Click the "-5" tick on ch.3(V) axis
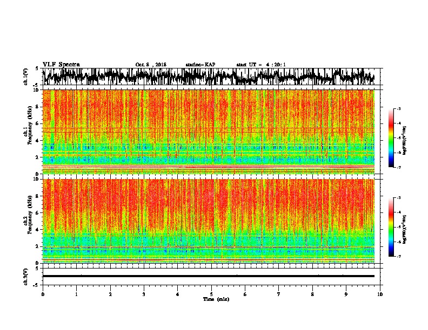 (x=36, y=285)
